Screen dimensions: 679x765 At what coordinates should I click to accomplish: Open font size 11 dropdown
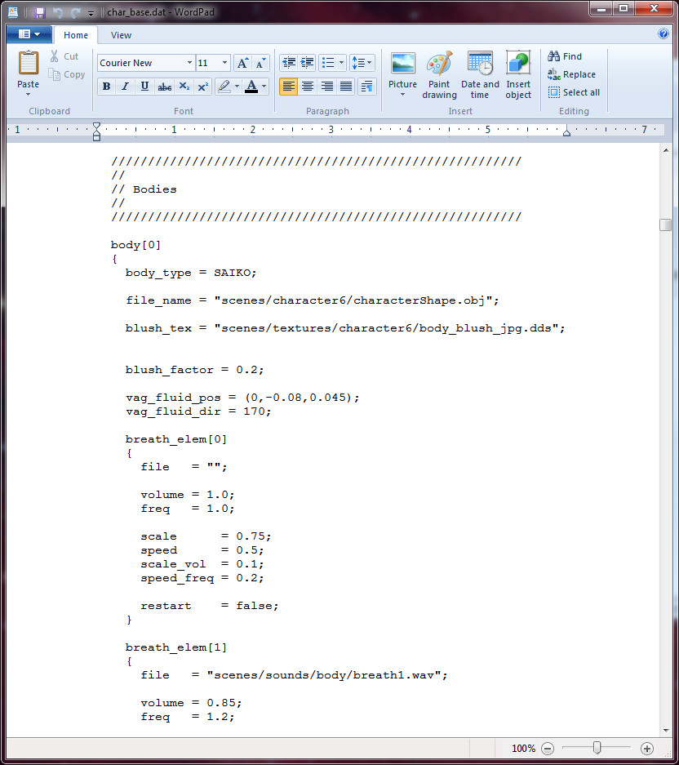click(224, 63)
